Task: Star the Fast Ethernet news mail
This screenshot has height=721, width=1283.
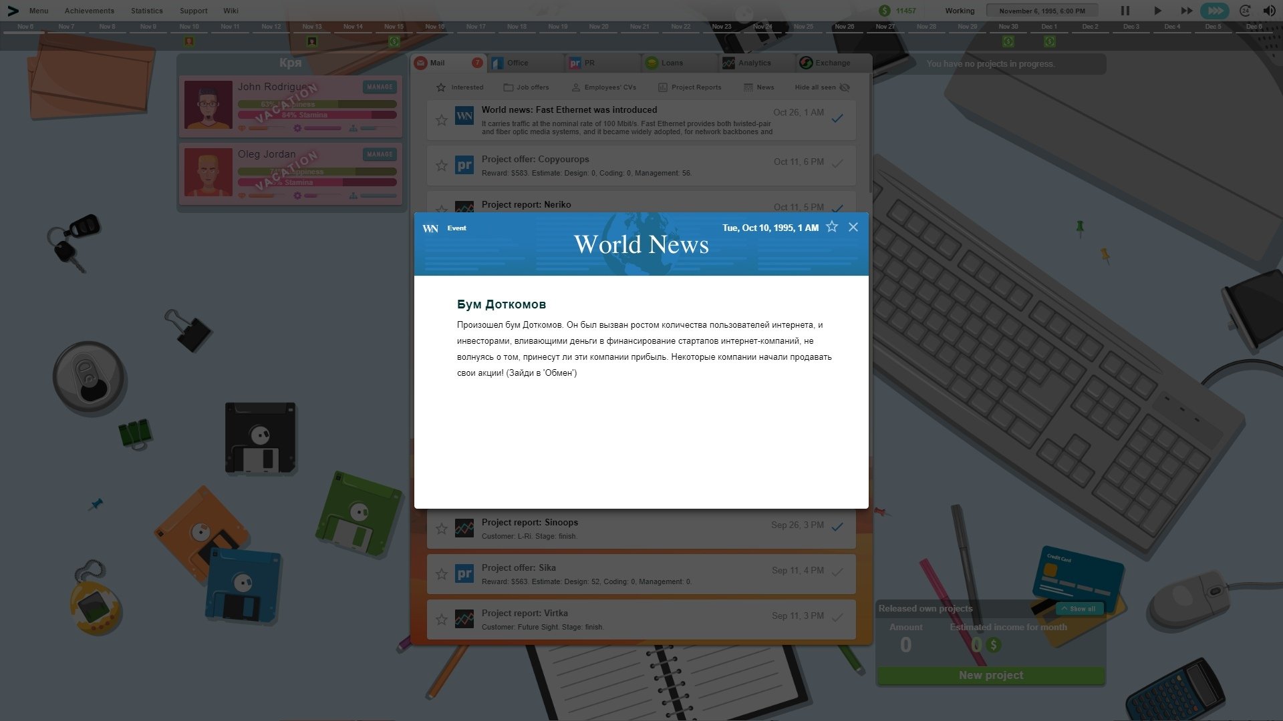Action: (x=442, y=120)
